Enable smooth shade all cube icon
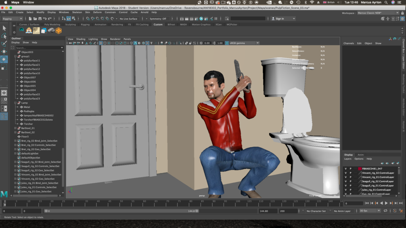Viewport: 406px width, 228px height. [135, 43]
